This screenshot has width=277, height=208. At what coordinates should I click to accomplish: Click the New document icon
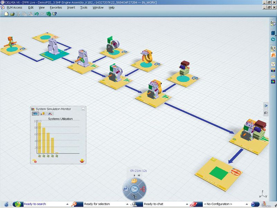click(6, 14)
